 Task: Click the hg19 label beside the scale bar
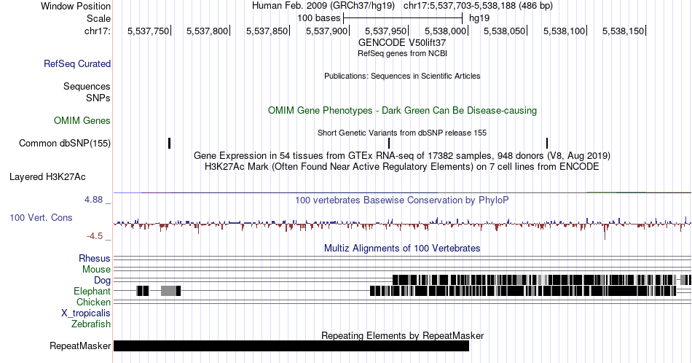tap(479, 18)
